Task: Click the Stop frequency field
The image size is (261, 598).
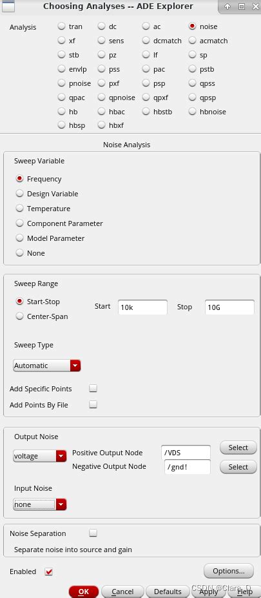Action: [x=230, y=307]
